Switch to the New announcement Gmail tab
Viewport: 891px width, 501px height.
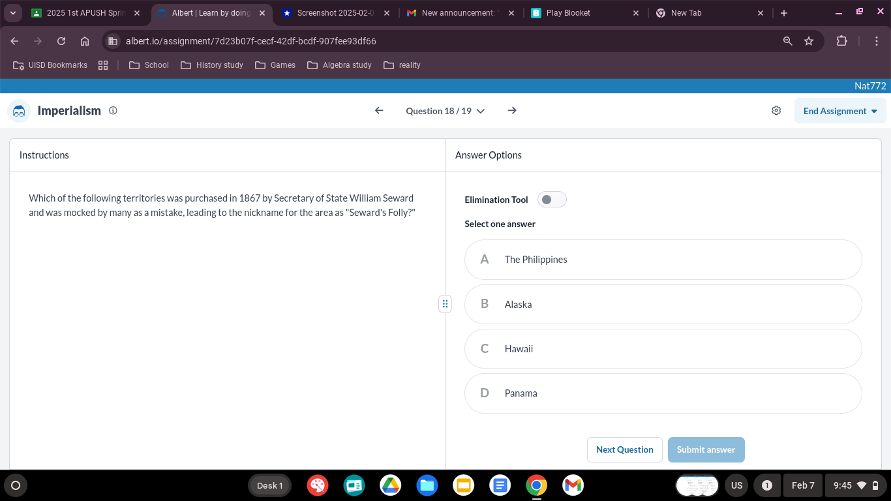[461, 13]
